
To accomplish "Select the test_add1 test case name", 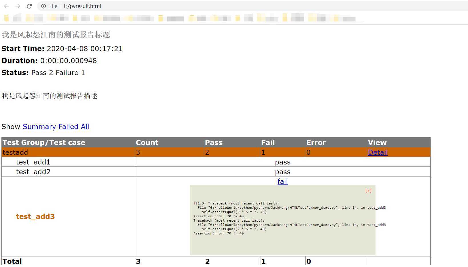I will (33, 162).
